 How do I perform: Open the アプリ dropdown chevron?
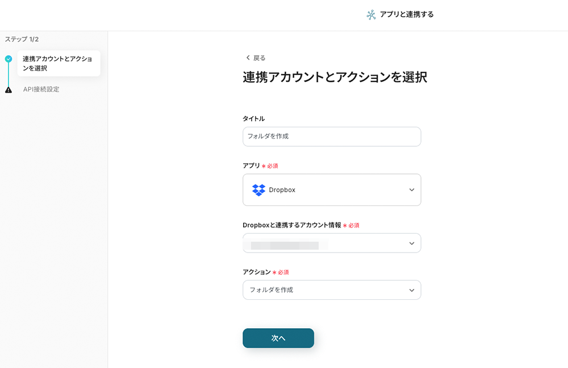(412, 190)
